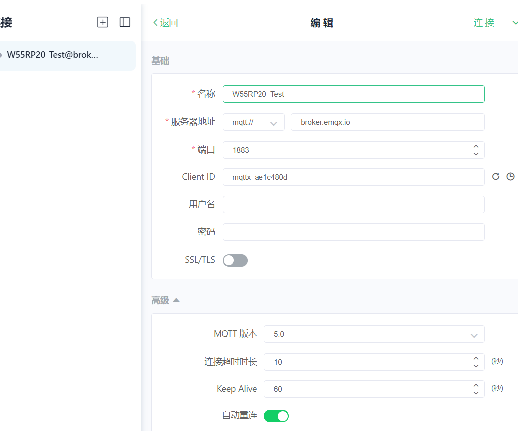The width and height of the screenshot is (518, 431).
Task: Open the dropdown arrow next to 连接
Action: [515, 23]
